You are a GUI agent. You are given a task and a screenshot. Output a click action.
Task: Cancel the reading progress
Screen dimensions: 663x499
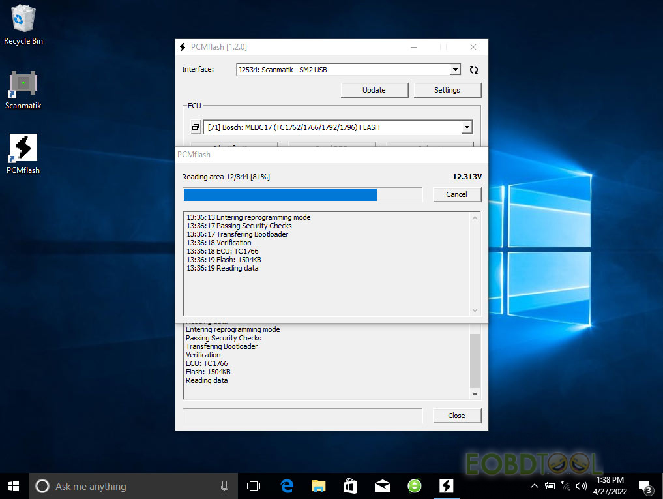coord(456,194)
